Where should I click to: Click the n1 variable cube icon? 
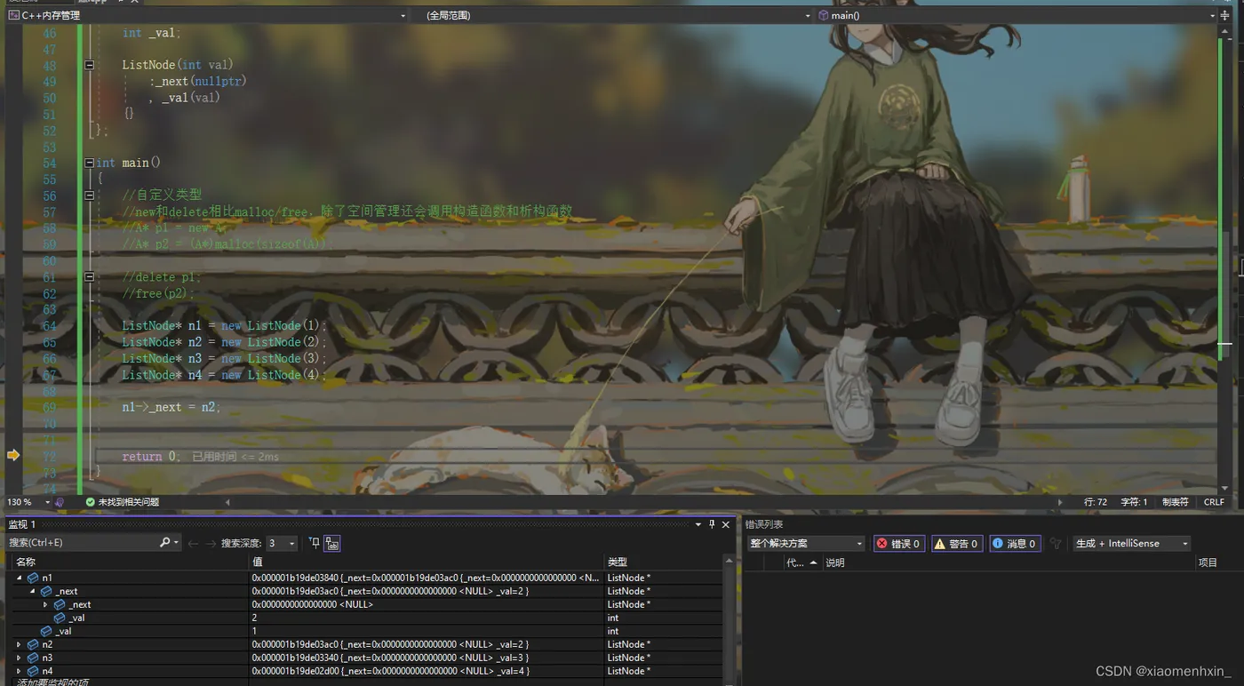pyautogui.click(x=33, y=578)
